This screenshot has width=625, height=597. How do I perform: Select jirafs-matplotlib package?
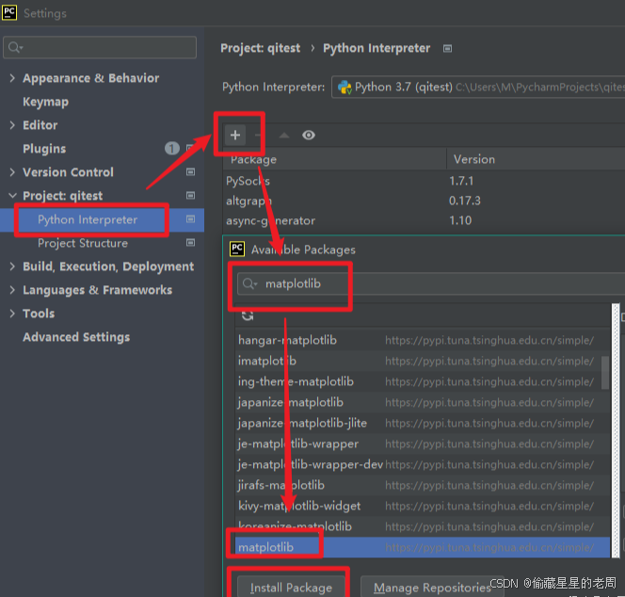point(423,485)
